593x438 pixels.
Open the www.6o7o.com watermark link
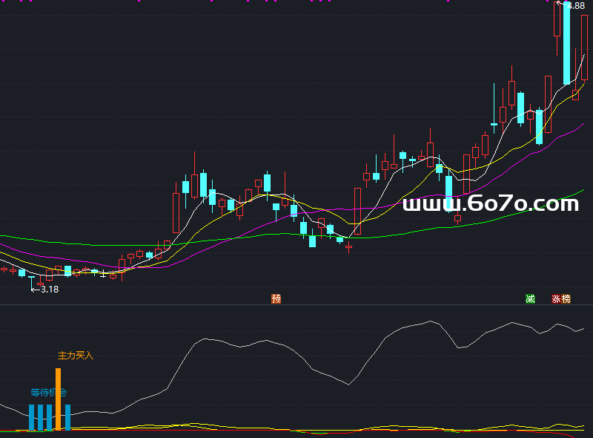[x=490, y=203]
